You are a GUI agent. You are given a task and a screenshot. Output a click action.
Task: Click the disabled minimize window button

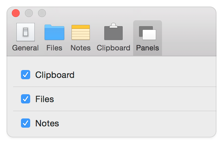(29, 13)
